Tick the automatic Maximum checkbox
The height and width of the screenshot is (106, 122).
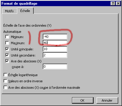point(7,43)
